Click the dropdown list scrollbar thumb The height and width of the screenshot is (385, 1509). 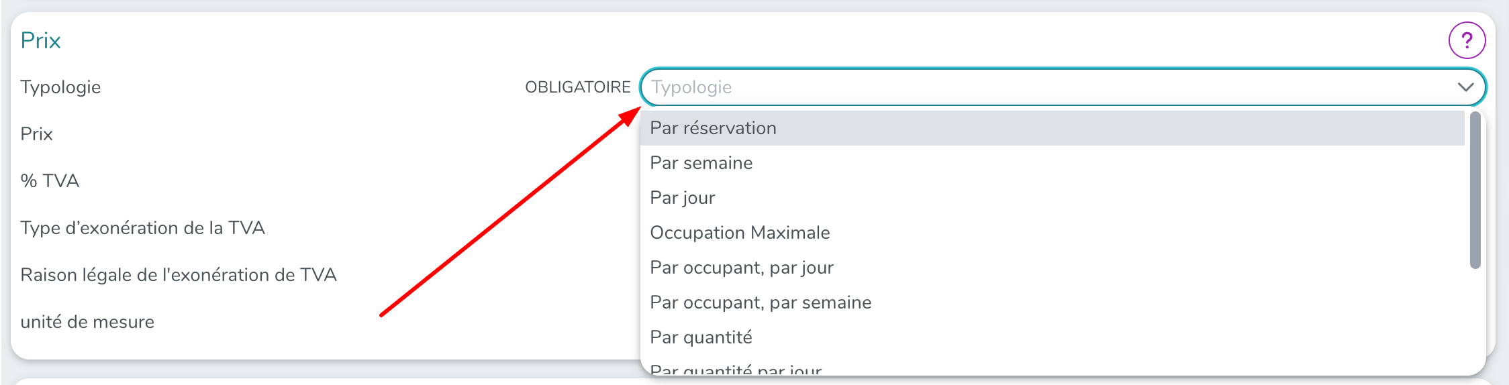coord(1475,191)
